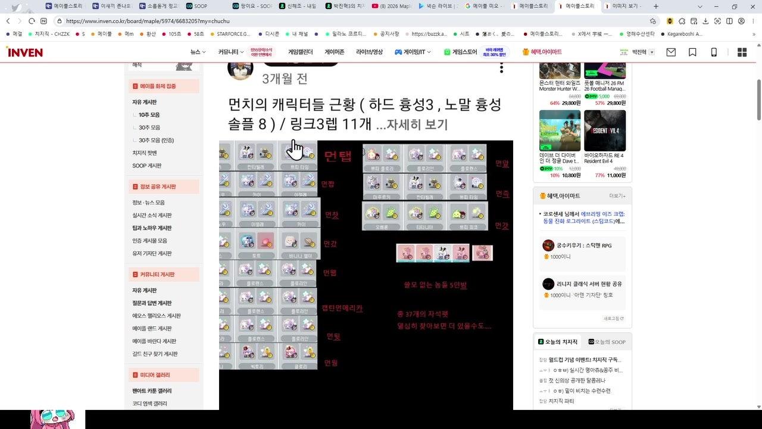762x429 pixels.
Task: Switch to the 넥슨 라이브 browser tab
Action: [x=438, y=6]
